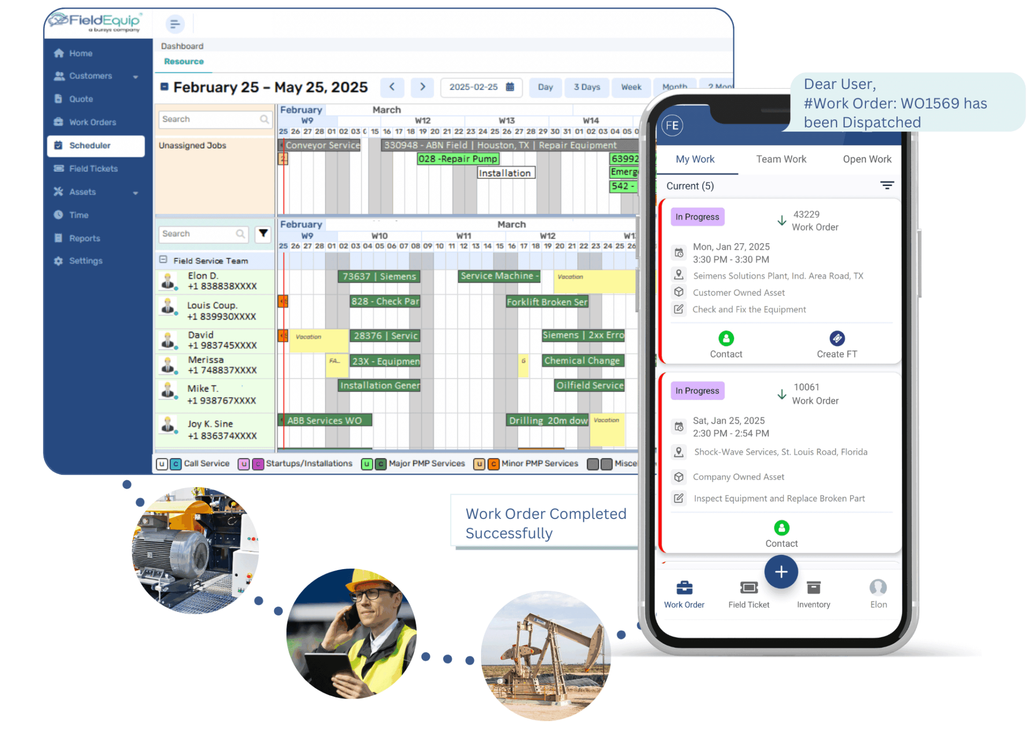Toggle the filter funnel beside team search
1036x740 pixels.
263,234
